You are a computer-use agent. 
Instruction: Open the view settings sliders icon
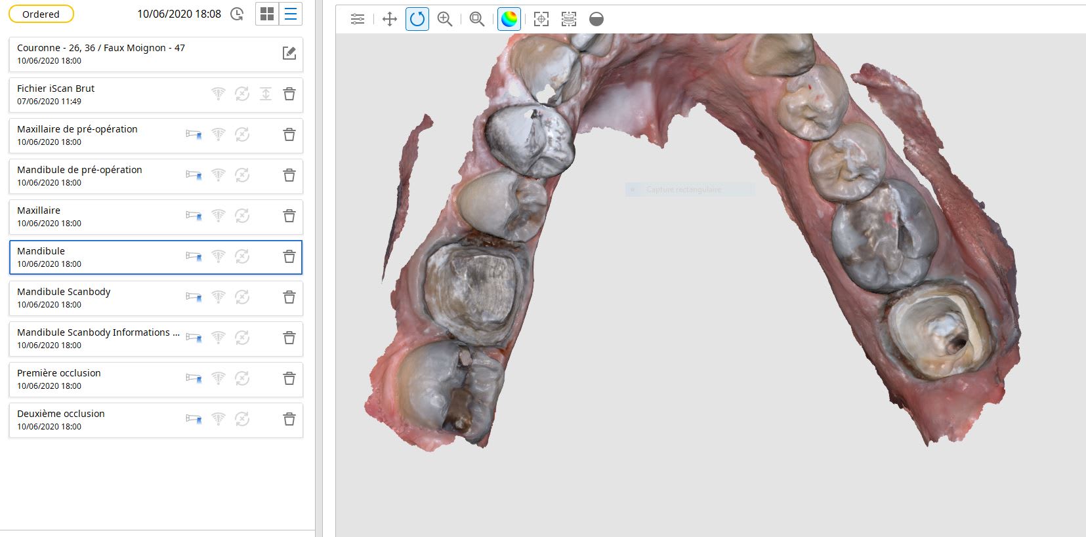pyautogui.click(x=358, y=19)
